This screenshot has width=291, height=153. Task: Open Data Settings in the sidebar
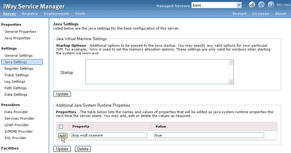[x=16, y=95]
